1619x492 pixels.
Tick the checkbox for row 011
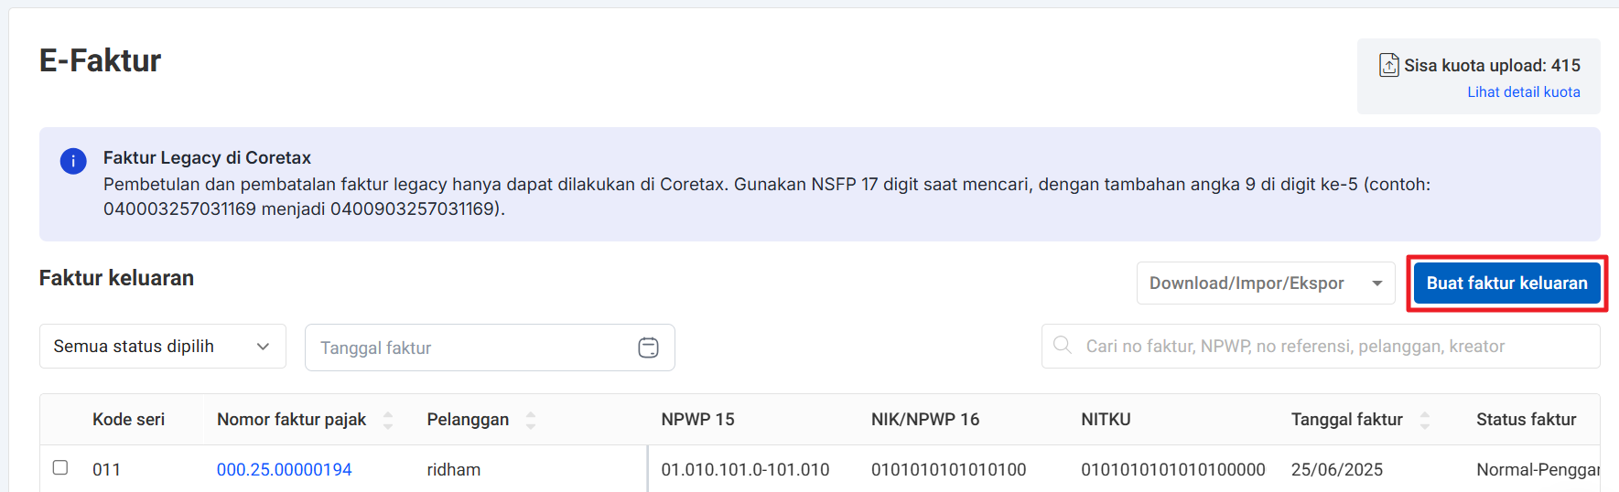[60, 468]
